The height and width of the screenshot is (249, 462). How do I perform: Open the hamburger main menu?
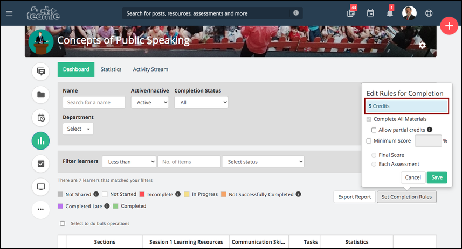point(9,13)
